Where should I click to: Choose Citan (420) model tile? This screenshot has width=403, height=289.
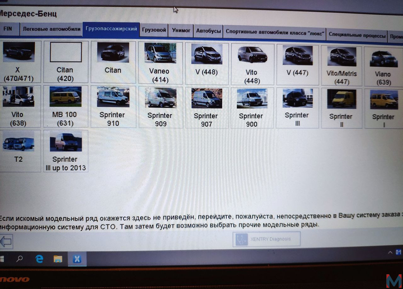tap(66, 62)
